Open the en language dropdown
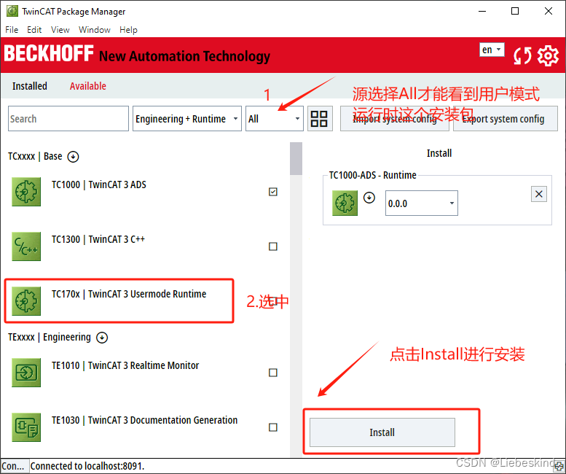 [492, 50]
